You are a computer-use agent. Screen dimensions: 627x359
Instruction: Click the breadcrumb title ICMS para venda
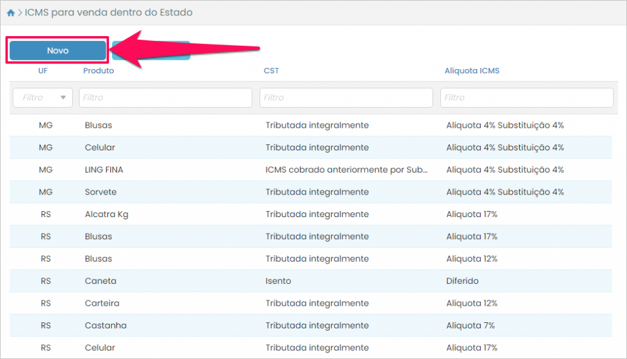[x=108, y=13]
